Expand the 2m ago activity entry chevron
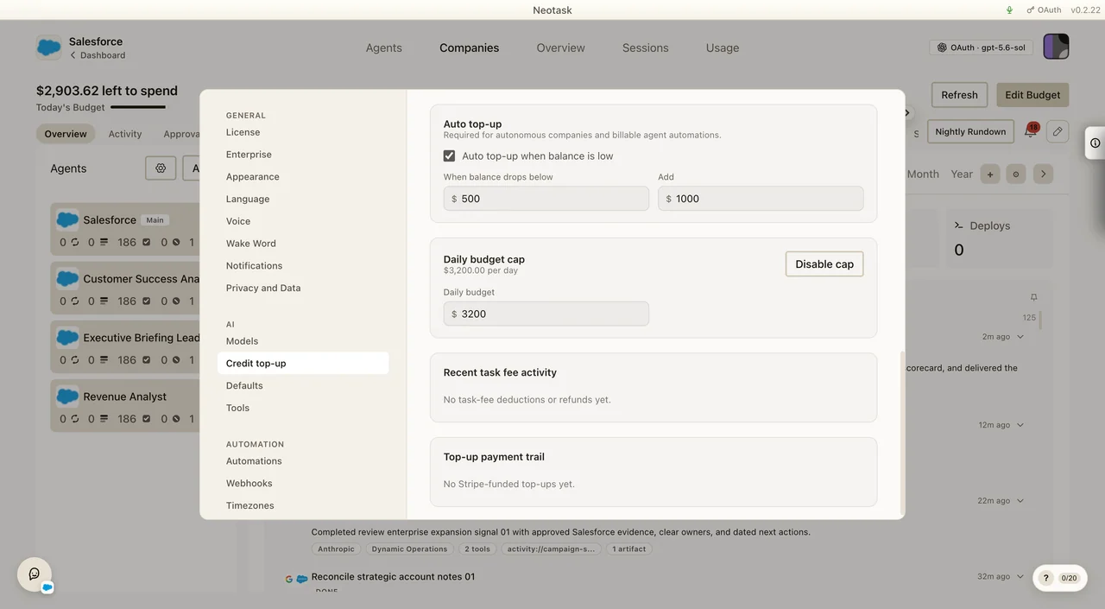The width and height of the screenshot is (1105, 609). [x=1020, y=337]
